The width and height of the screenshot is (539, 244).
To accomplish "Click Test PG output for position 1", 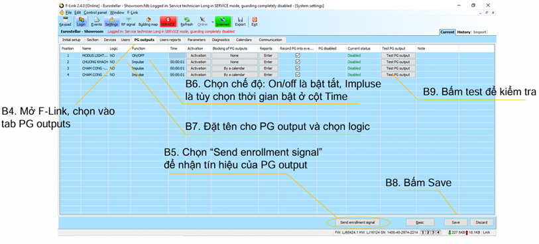I will pyautogui.click(x=398, y=55).
